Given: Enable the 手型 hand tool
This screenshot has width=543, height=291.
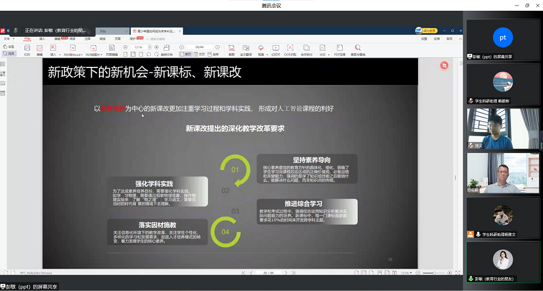Looking at the screenshot, I should pos(10,47).
